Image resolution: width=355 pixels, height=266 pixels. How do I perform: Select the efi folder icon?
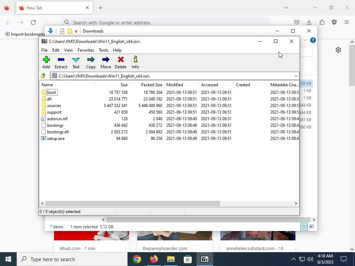pos(44,99)
